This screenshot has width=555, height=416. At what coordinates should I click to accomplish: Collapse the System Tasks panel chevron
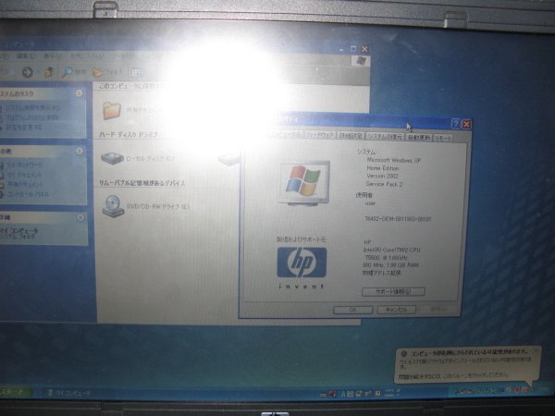79,93
